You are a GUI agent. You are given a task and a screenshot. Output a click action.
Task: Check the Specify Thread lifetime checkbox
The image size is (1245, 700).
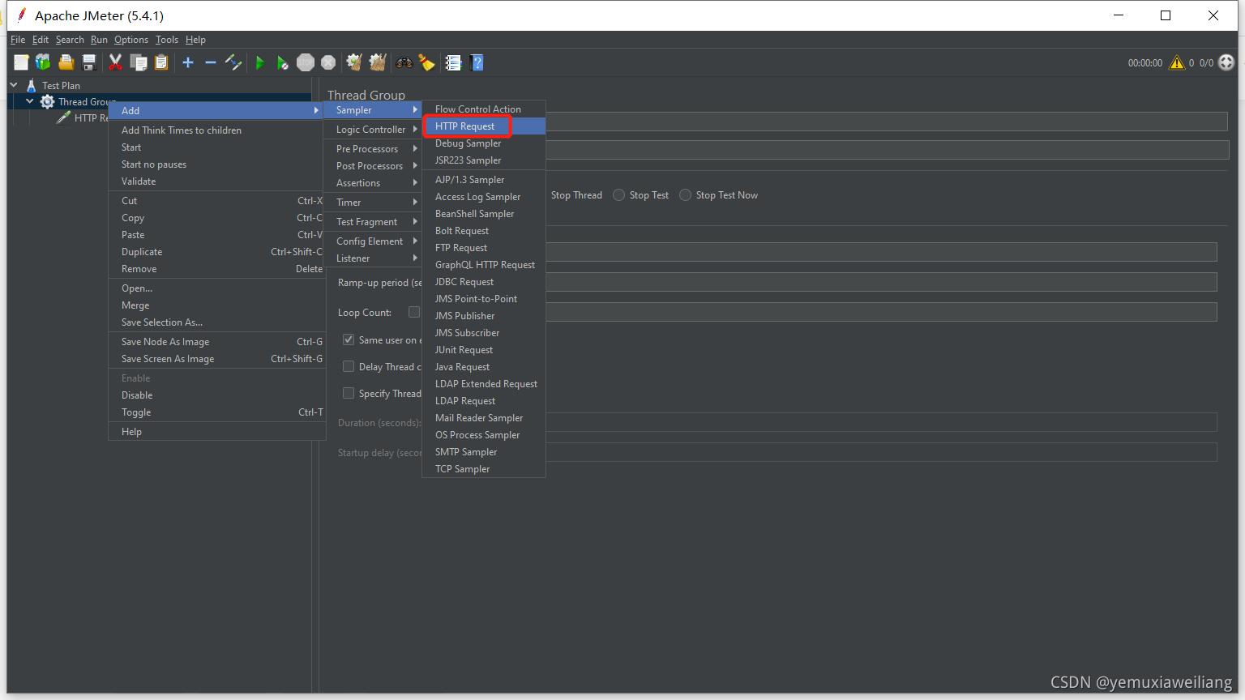[349, 393]
